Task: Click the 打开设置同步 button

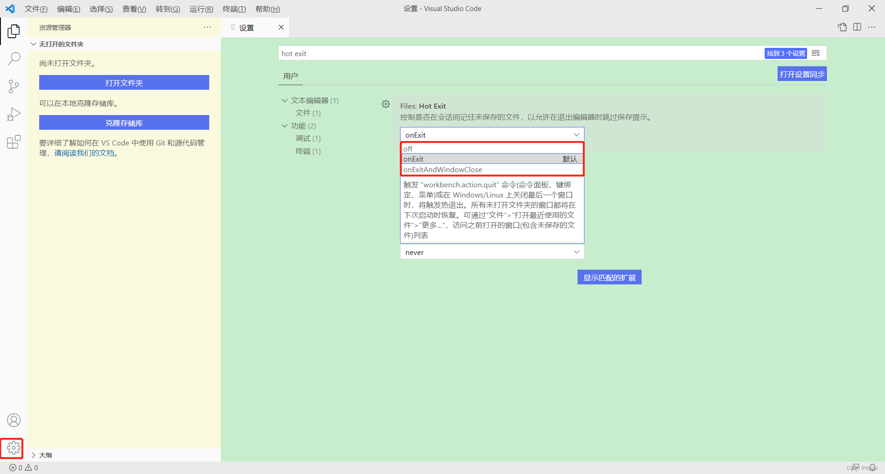Action: [x=802, y=74]
